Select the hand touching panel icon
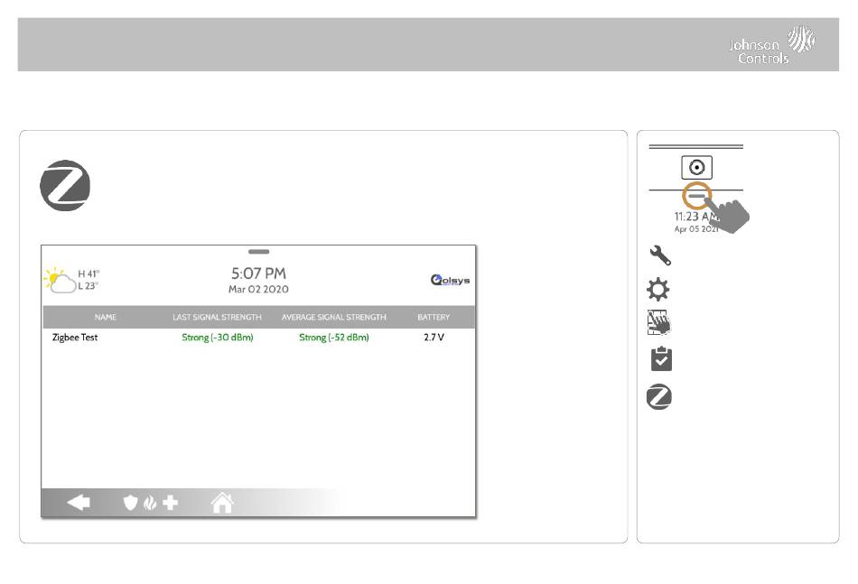The image size is (858, 584). (658, 323)
